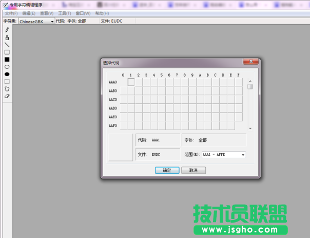This screenshot has width=310, height=238.
Task: Select code cell in row AAF0 column A
Action: tap(200, 125)
